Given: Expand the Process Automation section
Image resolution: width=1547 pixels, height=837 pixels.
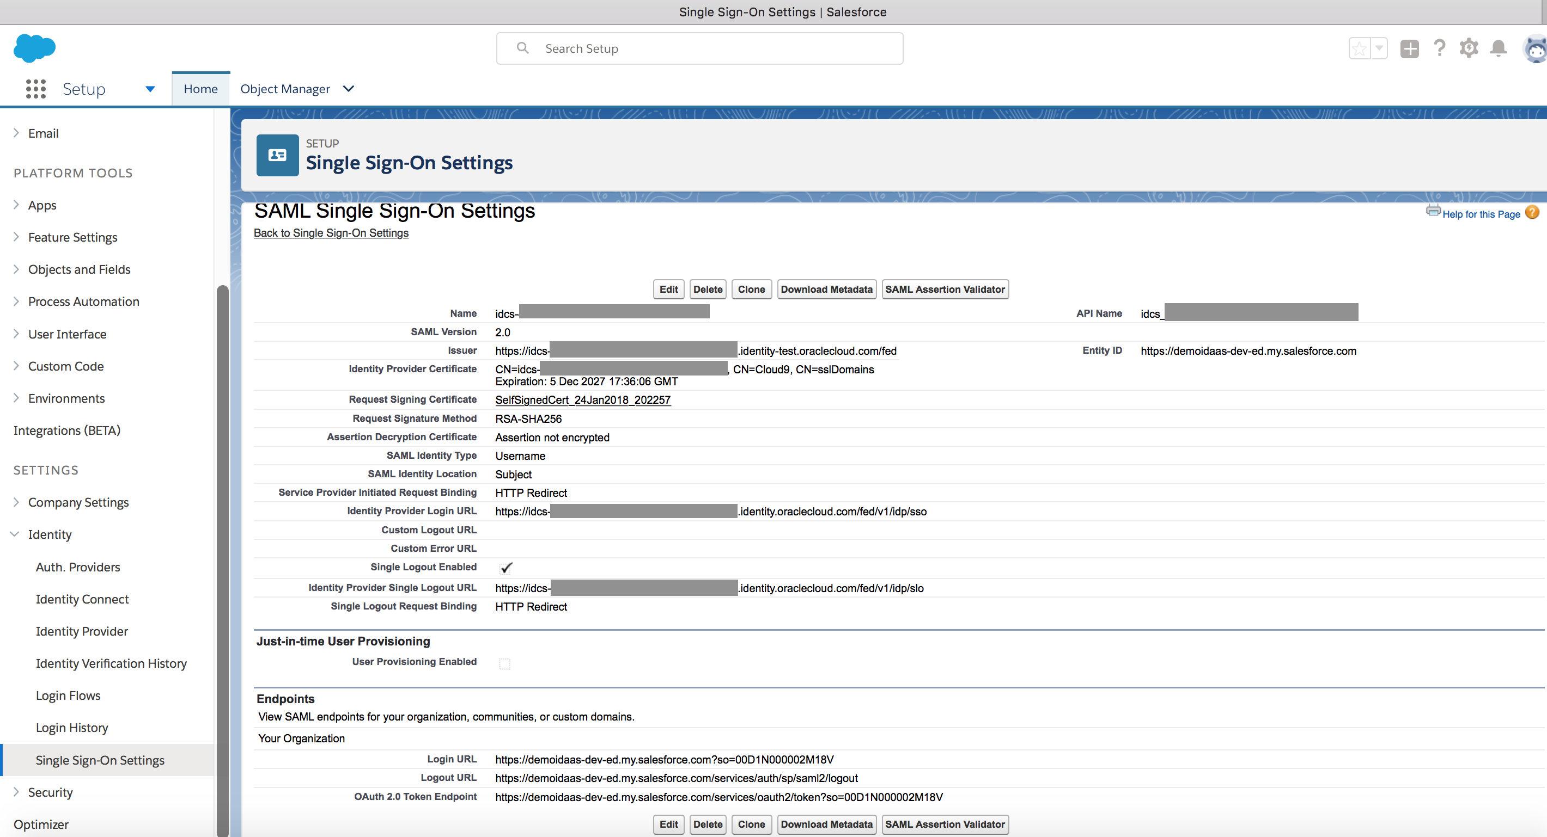Looking at the screenshot, I should 16,302.
